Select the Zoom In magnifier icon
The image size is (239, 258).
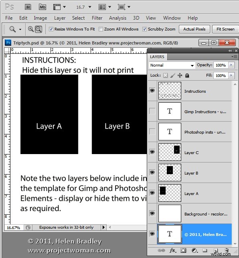(30, 29)
